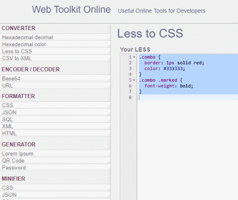Screen dimensions: 238x200
Task: Click into empty line 8 of LESS editor
Action: (188, 97)
